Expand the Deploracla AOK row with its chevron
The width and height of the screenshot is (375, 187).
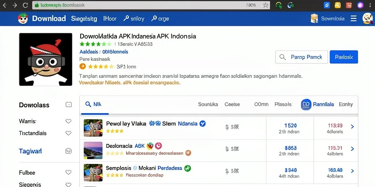[x=352, y=149]
